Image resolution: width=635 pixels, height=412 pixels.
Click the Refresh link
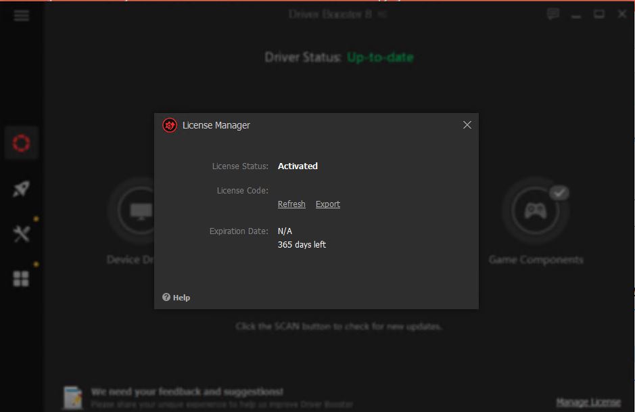point(291,204)
